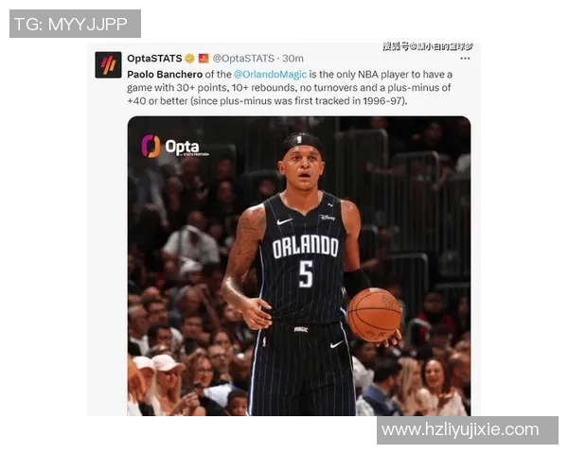Open the @OptaSTATS handle link
The height and width of the screenshot is (454, 568).
(243, 59)
